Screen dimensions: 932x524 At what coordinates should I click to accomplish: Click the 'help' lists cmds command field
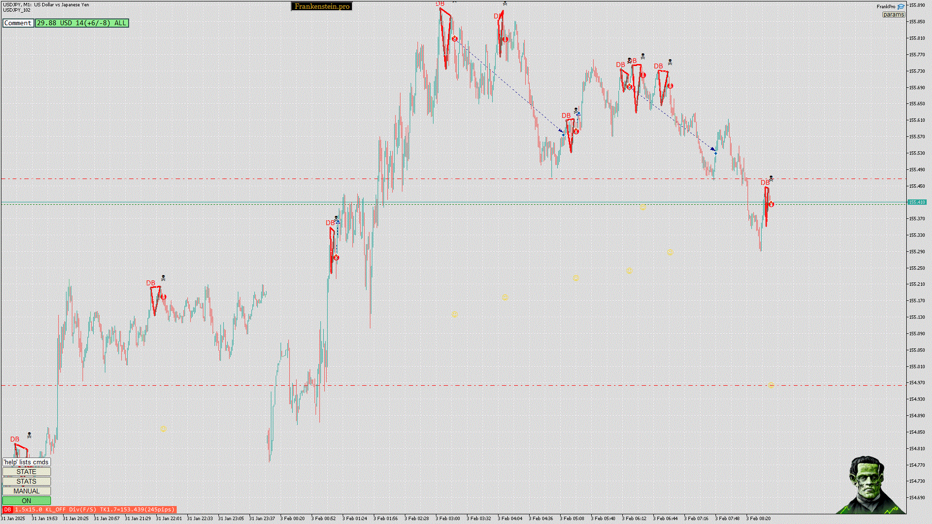tap(26, 462)
